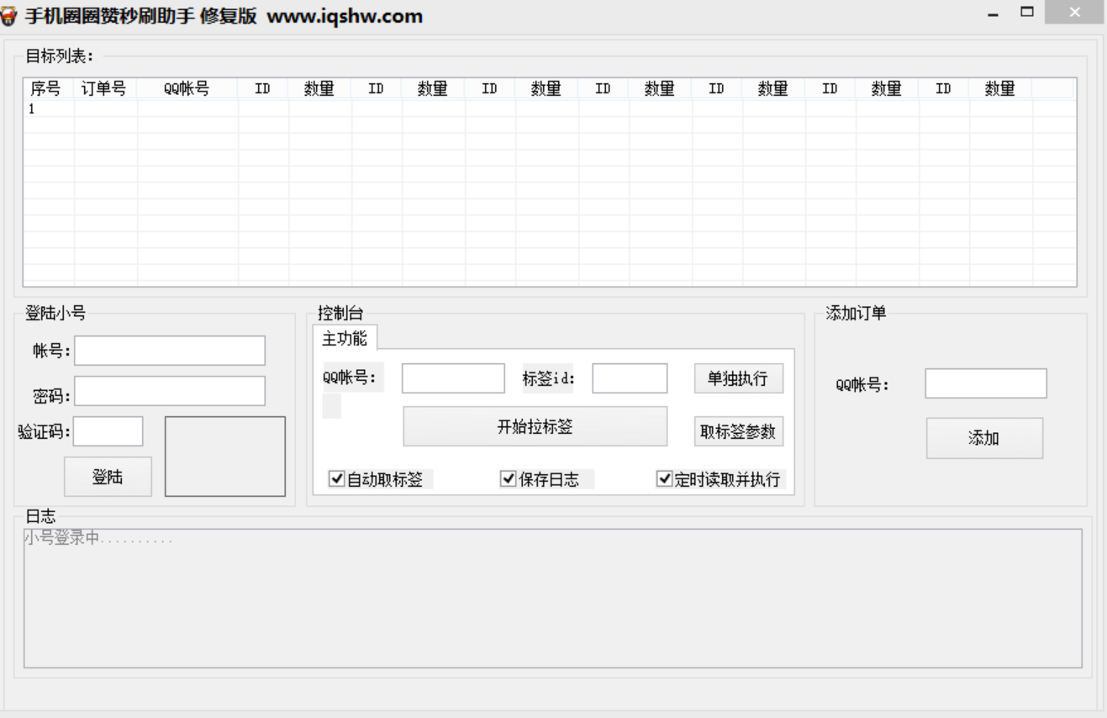Click the 订单号 column header
1107x718 pixels.
[x=105, y=88]
